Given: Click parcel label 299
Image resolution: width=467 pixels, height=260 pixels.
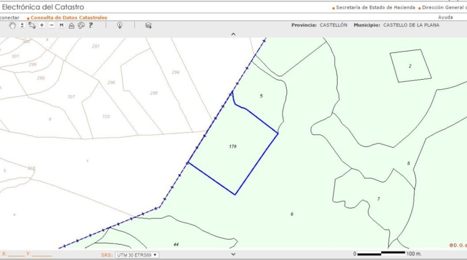Looking at the screenshot, I should tap(33, 64).
